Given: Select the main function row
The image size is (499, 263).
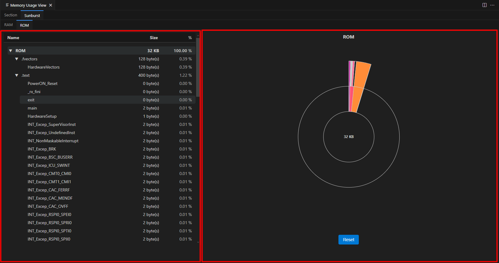Looking at the screenshot, I should coord(32,108).
